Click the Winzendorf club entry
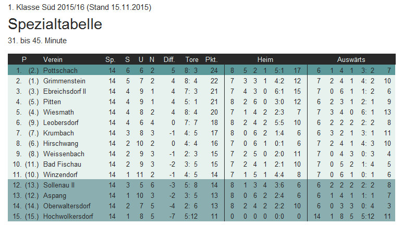This screenshot has height=225, width=403. pos(62,174)
